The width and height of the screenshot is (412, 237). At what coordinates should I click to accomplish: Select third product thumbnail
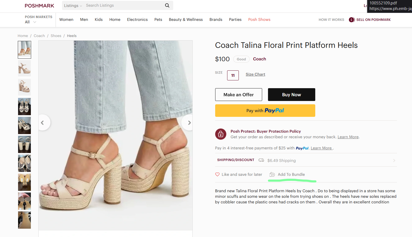click(24, 87)
